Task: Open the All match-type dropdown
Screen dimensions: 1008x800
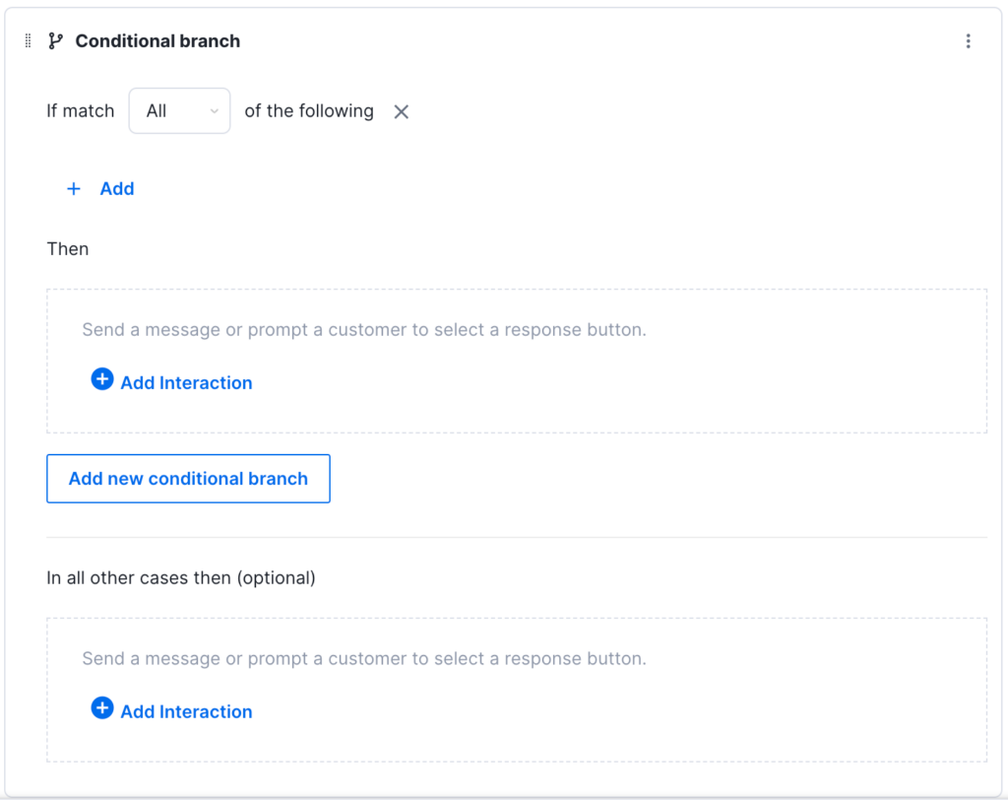Action: point(179,111)
